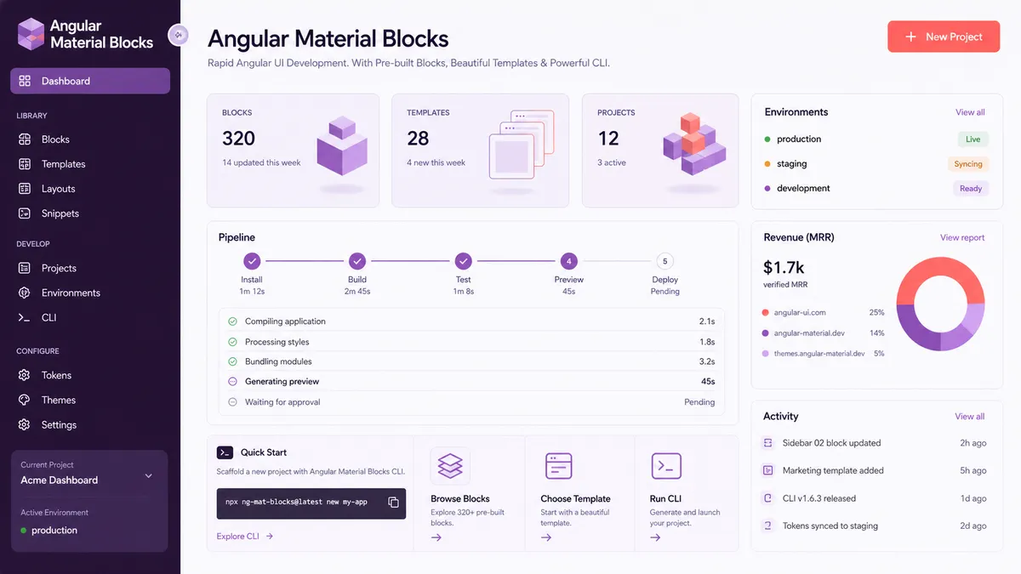Click the Templates icon in sidebar
The height and width of the screenshot is (574, 1021).
point(25,164)
